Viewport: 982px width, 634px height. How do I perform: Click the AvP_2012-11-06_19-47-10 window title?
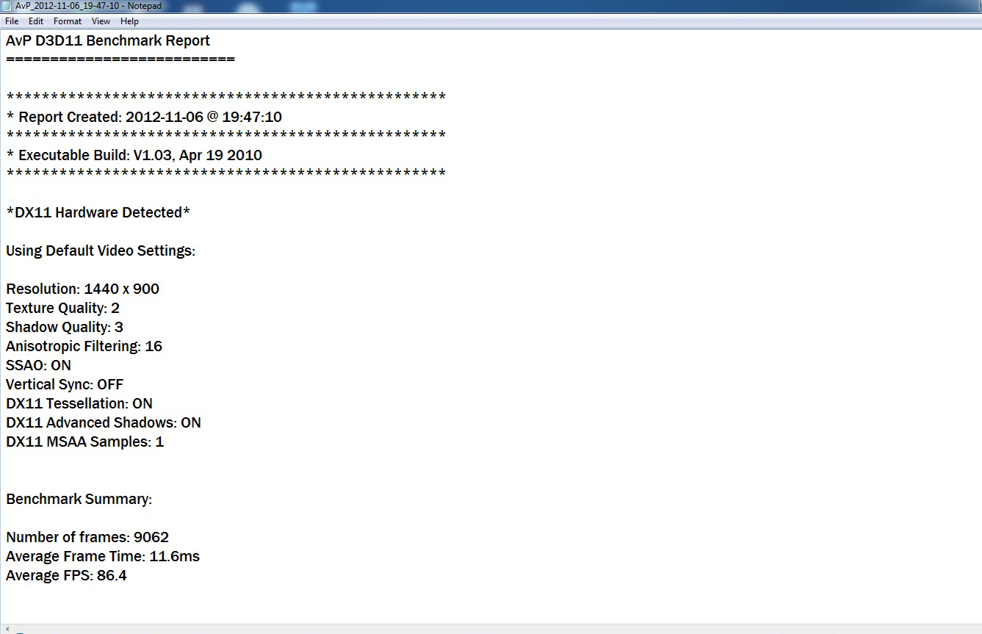88,6
